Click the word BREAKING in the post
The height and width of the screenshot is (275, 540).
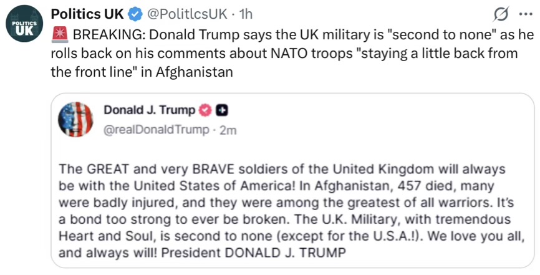click(105, 35)
